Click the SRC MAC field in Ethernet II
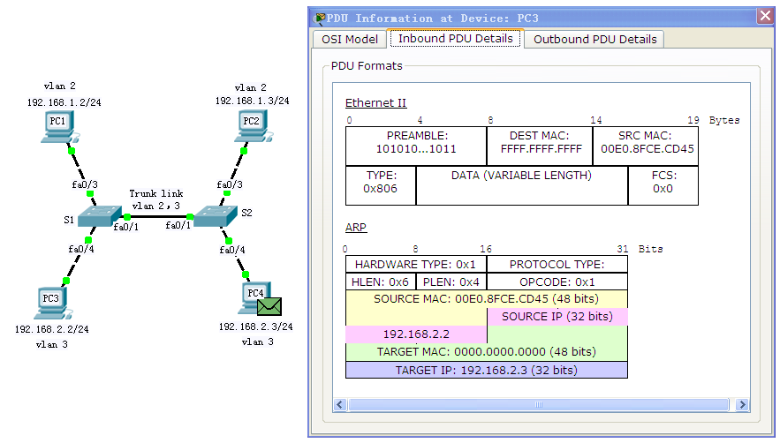Viewport: 780px width, 443px height. coord(645,143)
